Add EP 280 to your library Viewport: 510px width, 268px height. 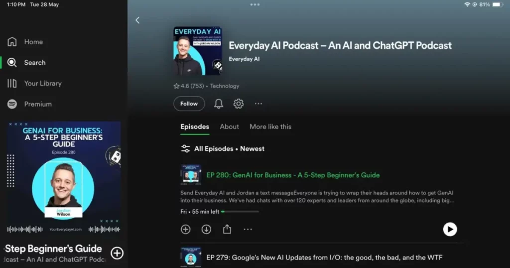[x=185, y=229]
